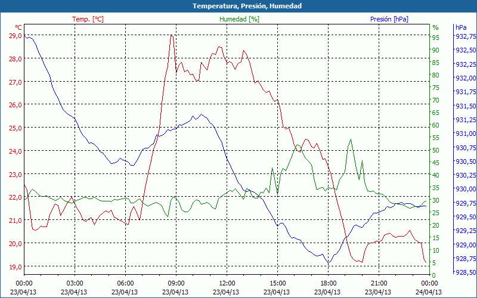This screenshot has height=298, width=477.
Task: Click the '24,0' temperature axis value
Action: 16,151
